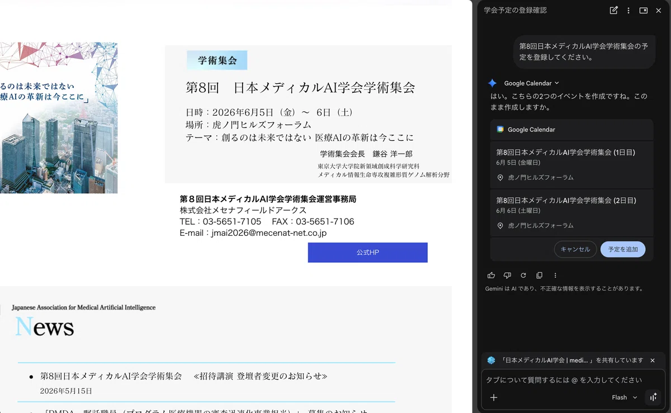Image resolution: width=671 pixels, height=413 pixels.
Task: Click the 公式HP button
Action: point(367,253)
